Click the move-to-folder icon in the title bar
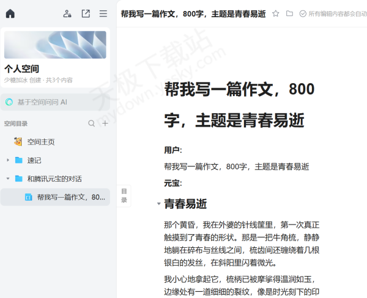This screenshot has height=298, width=367. click(290, 13)
